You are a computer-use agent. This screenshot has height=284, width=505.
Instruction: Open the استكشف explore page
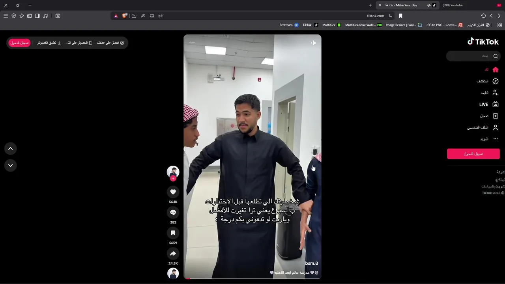pos(488,81)
